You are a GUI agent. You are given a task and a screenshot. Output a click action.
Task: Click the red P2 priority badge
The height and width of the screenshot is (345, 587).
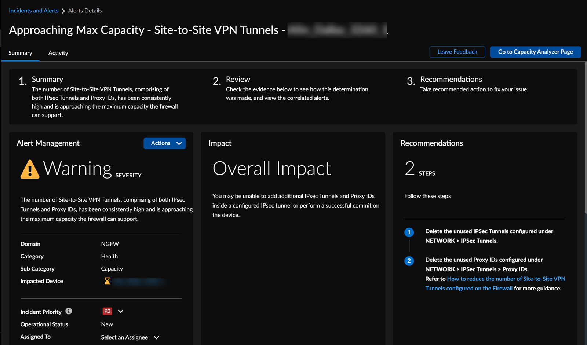(107, 311)
